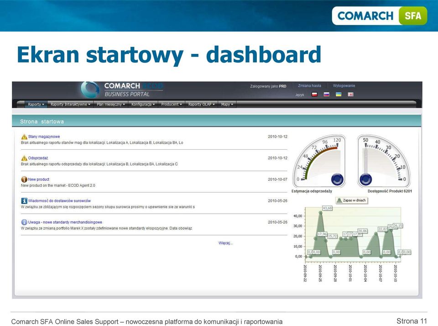Open Wiadomość do dostawców surowców link
Screen dimensions: 438x326
pyautogui.click(x=59, y=201)
